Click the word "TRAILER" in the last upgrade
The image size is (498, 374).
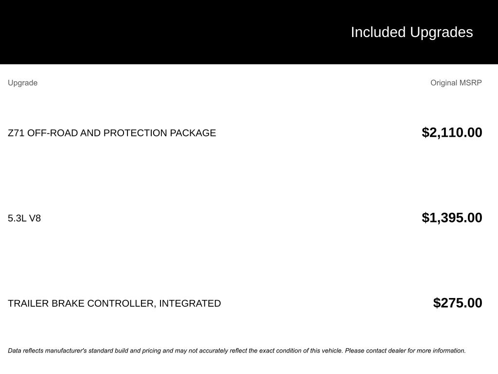pos(28,303)
